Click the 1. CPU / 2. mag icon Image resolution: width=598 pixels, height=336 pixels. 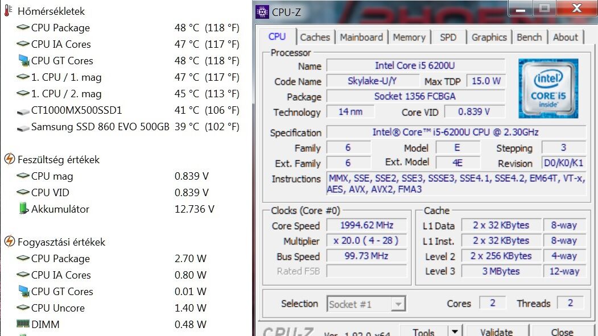23,93
